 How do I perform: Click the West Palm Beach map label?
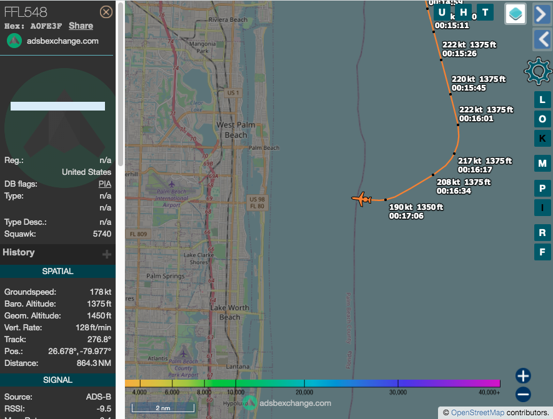click(236, 130)
